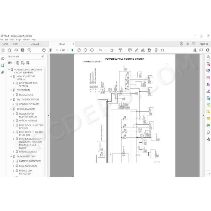211x211 pixels.
Task: Expand HOW TO USE THIS SECTION bookmark
Action: 14,83
